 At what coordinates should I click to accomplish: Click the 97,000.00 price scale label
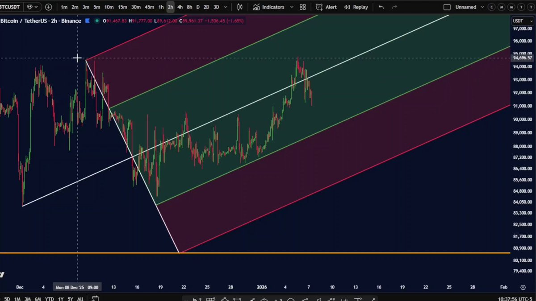pyautogui.click(x=522, y=29)
